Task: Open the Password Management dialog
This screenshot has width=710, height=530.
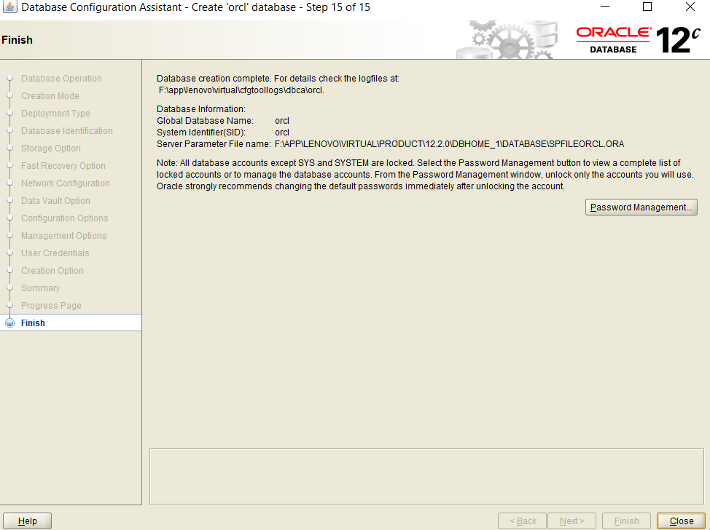Action: click(x=641, y=207)
